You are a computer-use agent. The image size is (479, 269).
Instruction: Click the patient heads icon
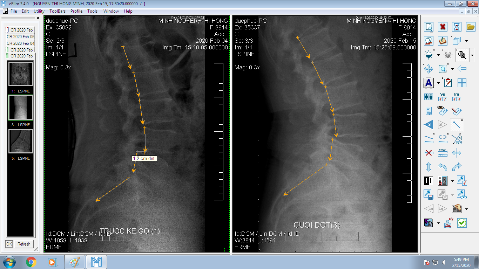tap(429, 41)
